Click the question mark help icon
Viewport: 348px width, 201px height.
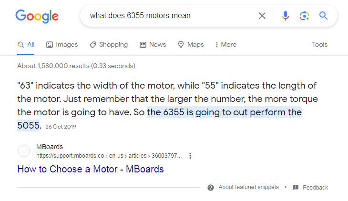pyautogui.click(x=211, y=188)
